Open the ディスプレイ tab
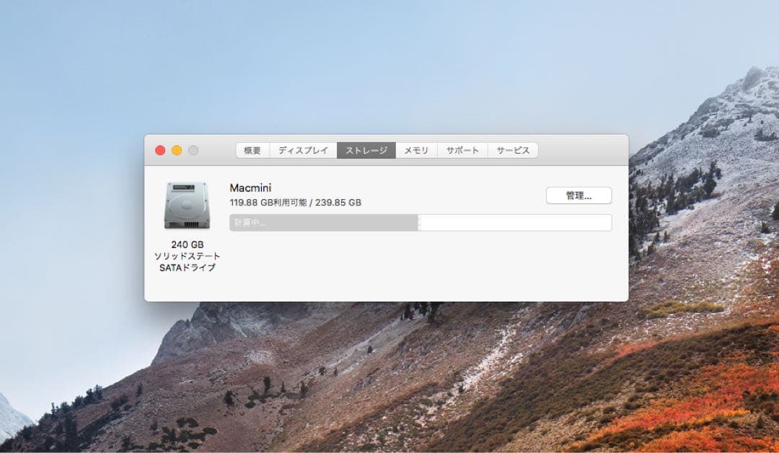The height and width of the screenshot is (453, 779). pos(302,150)
